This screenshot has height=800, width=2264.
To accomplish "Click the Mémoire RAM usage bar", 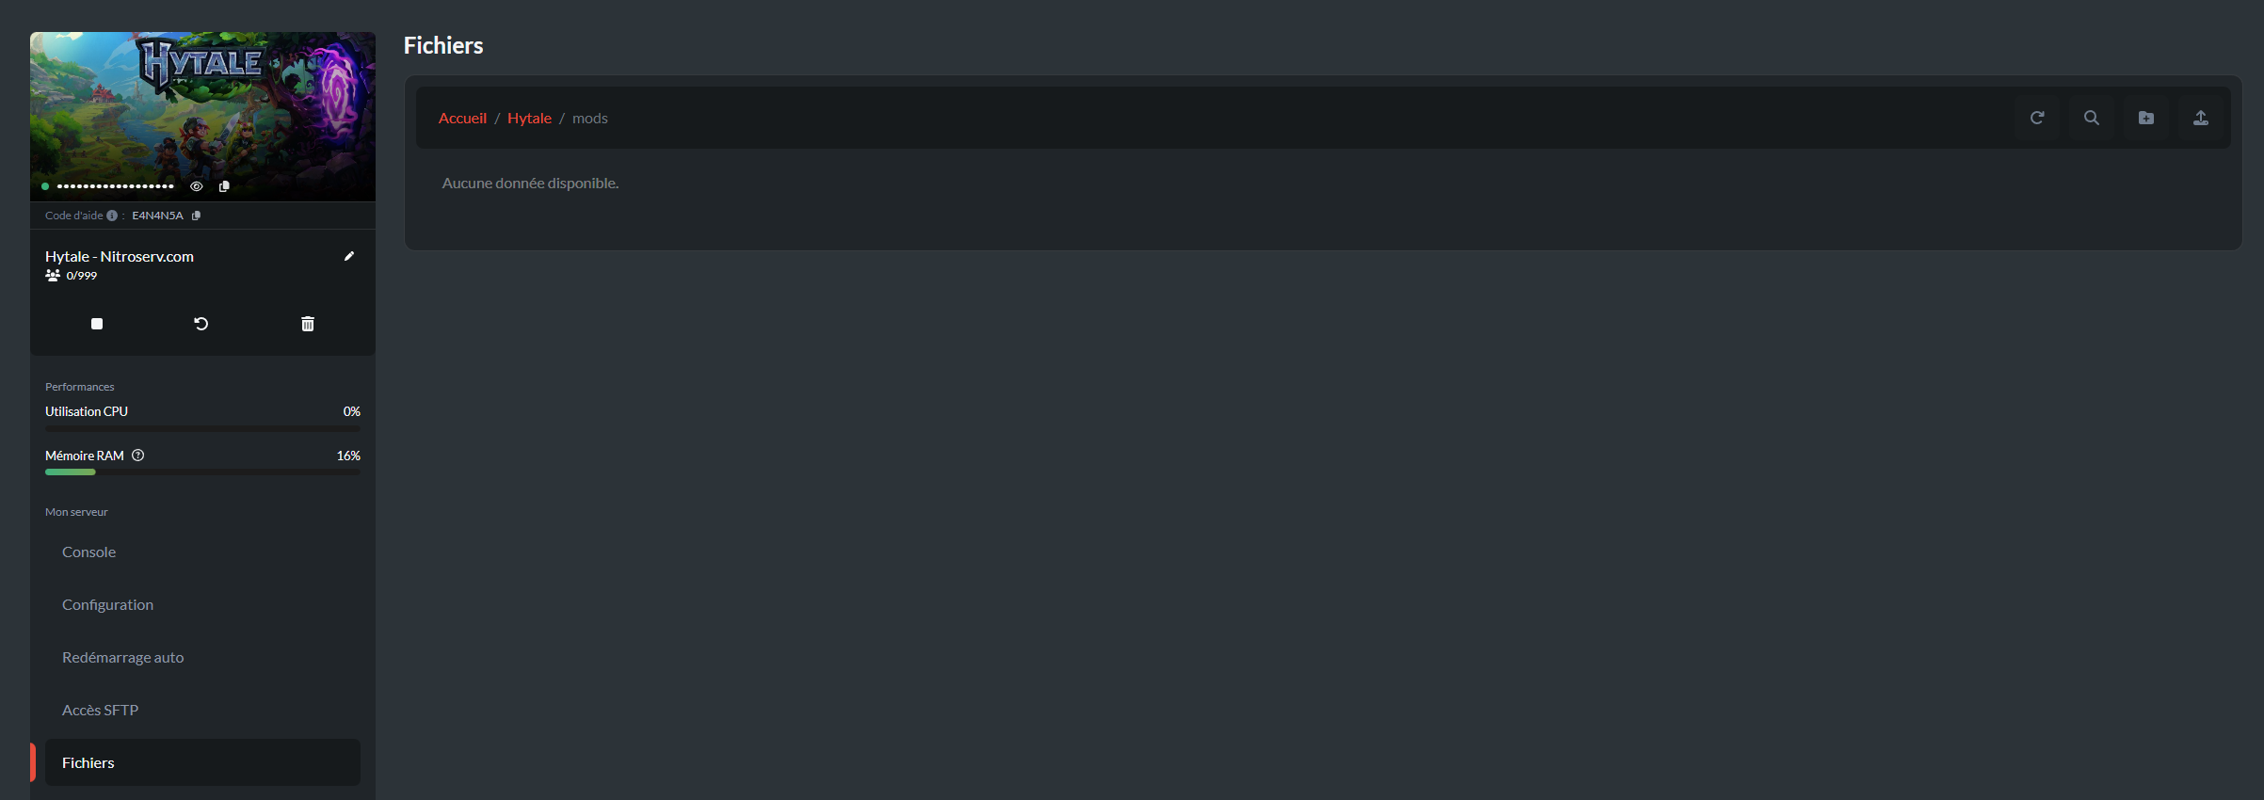I will pyautogui.click(x=202, y=472).
